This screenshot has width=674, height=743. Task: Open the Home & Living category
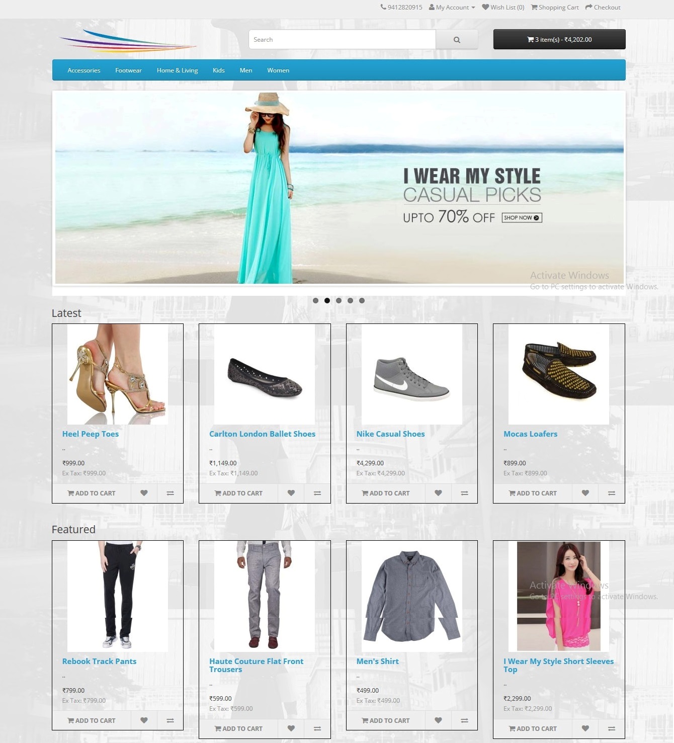(x=177, y=70)
